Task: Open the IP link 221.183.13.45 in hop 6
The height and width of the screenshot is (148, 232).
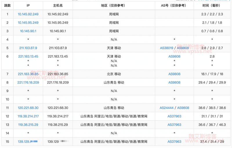Action: (28, 56)
